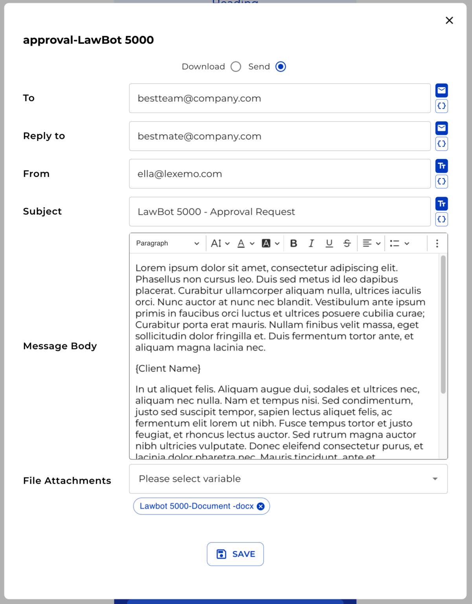Apply bold formatting in the message body
The image size is (472, 604).
[x=293, y=243]
